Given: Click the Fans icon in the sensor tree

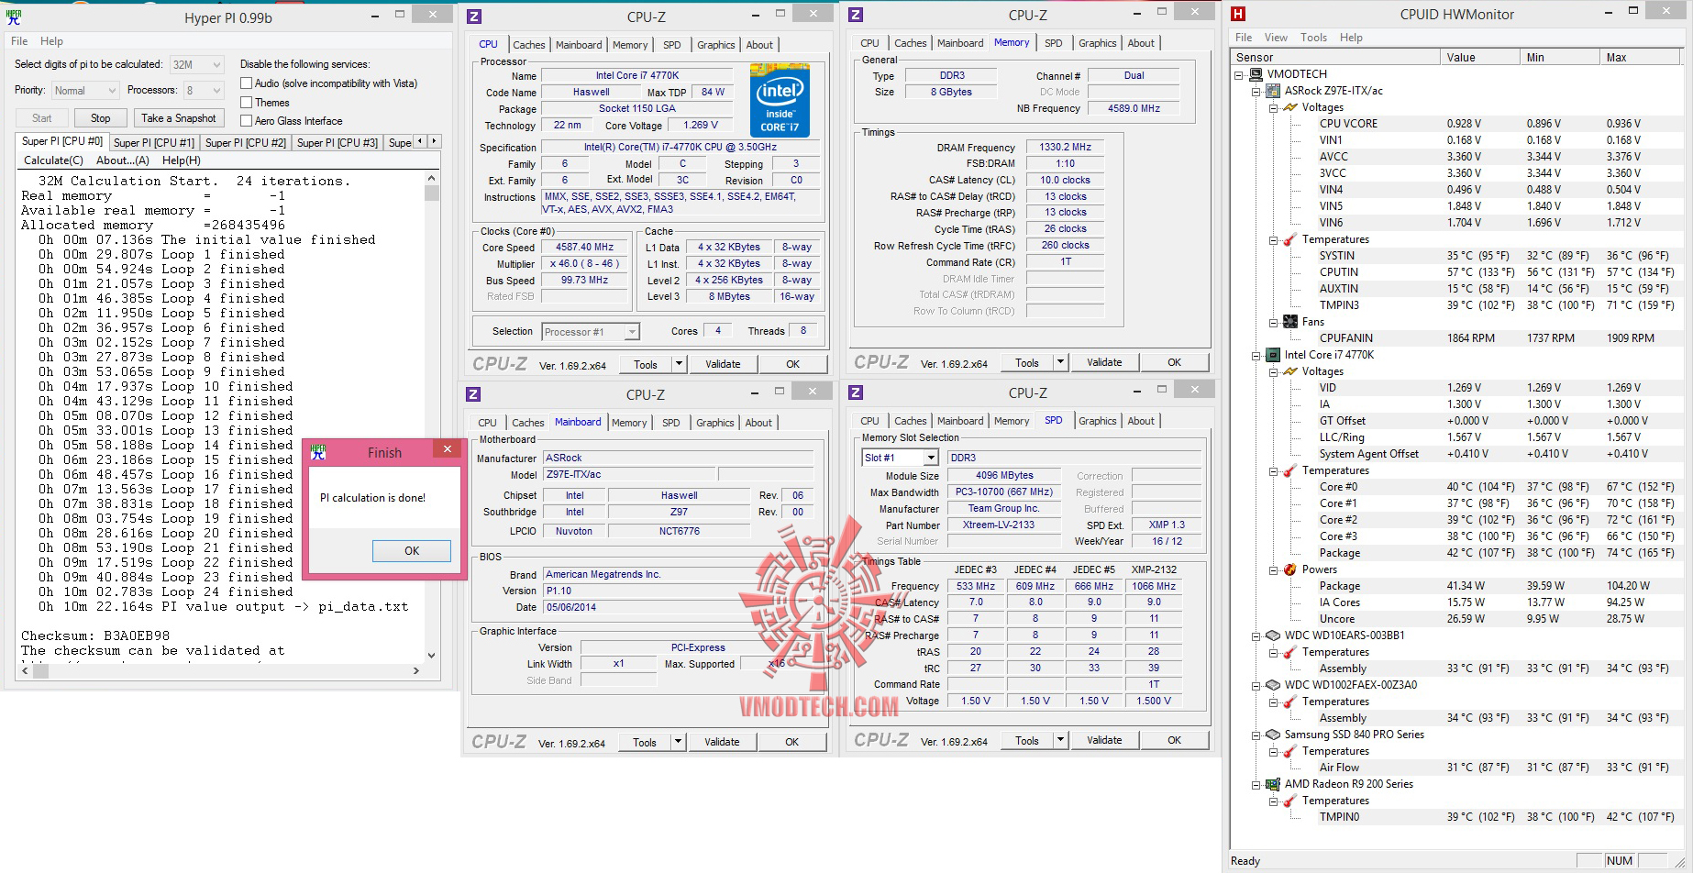Looking at the screenshot, I should (x=1289, y=322).
